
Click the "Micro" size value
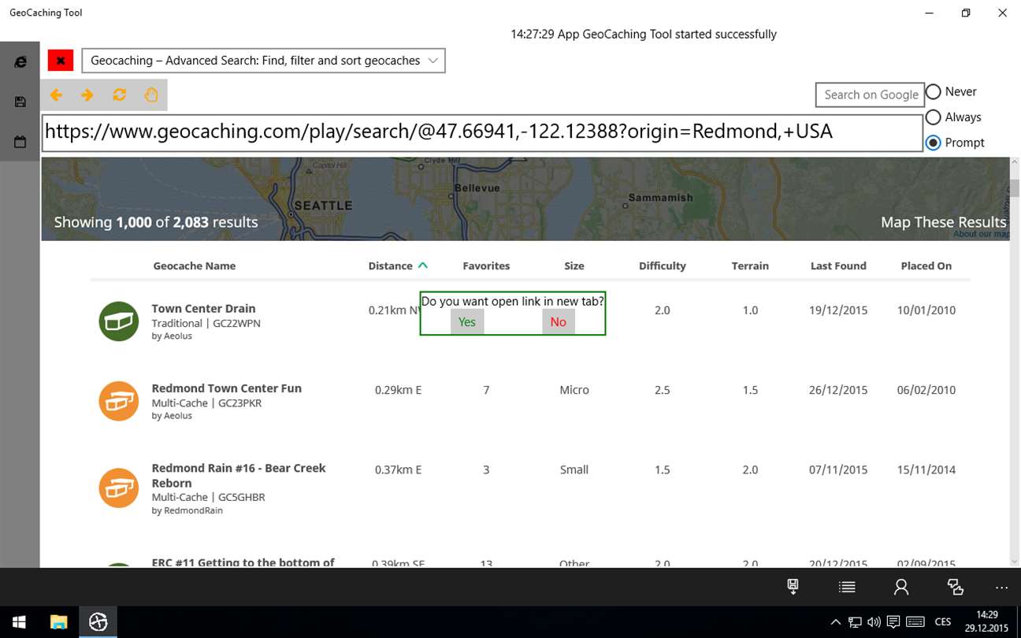[574, 390]
